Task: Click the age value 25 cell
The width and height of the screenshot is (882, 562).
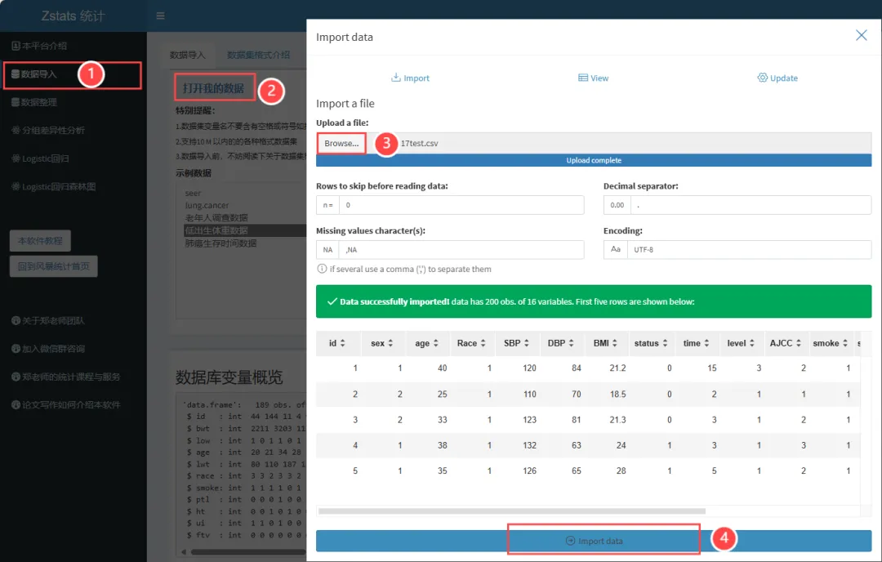Action: [x=442, y=395]
